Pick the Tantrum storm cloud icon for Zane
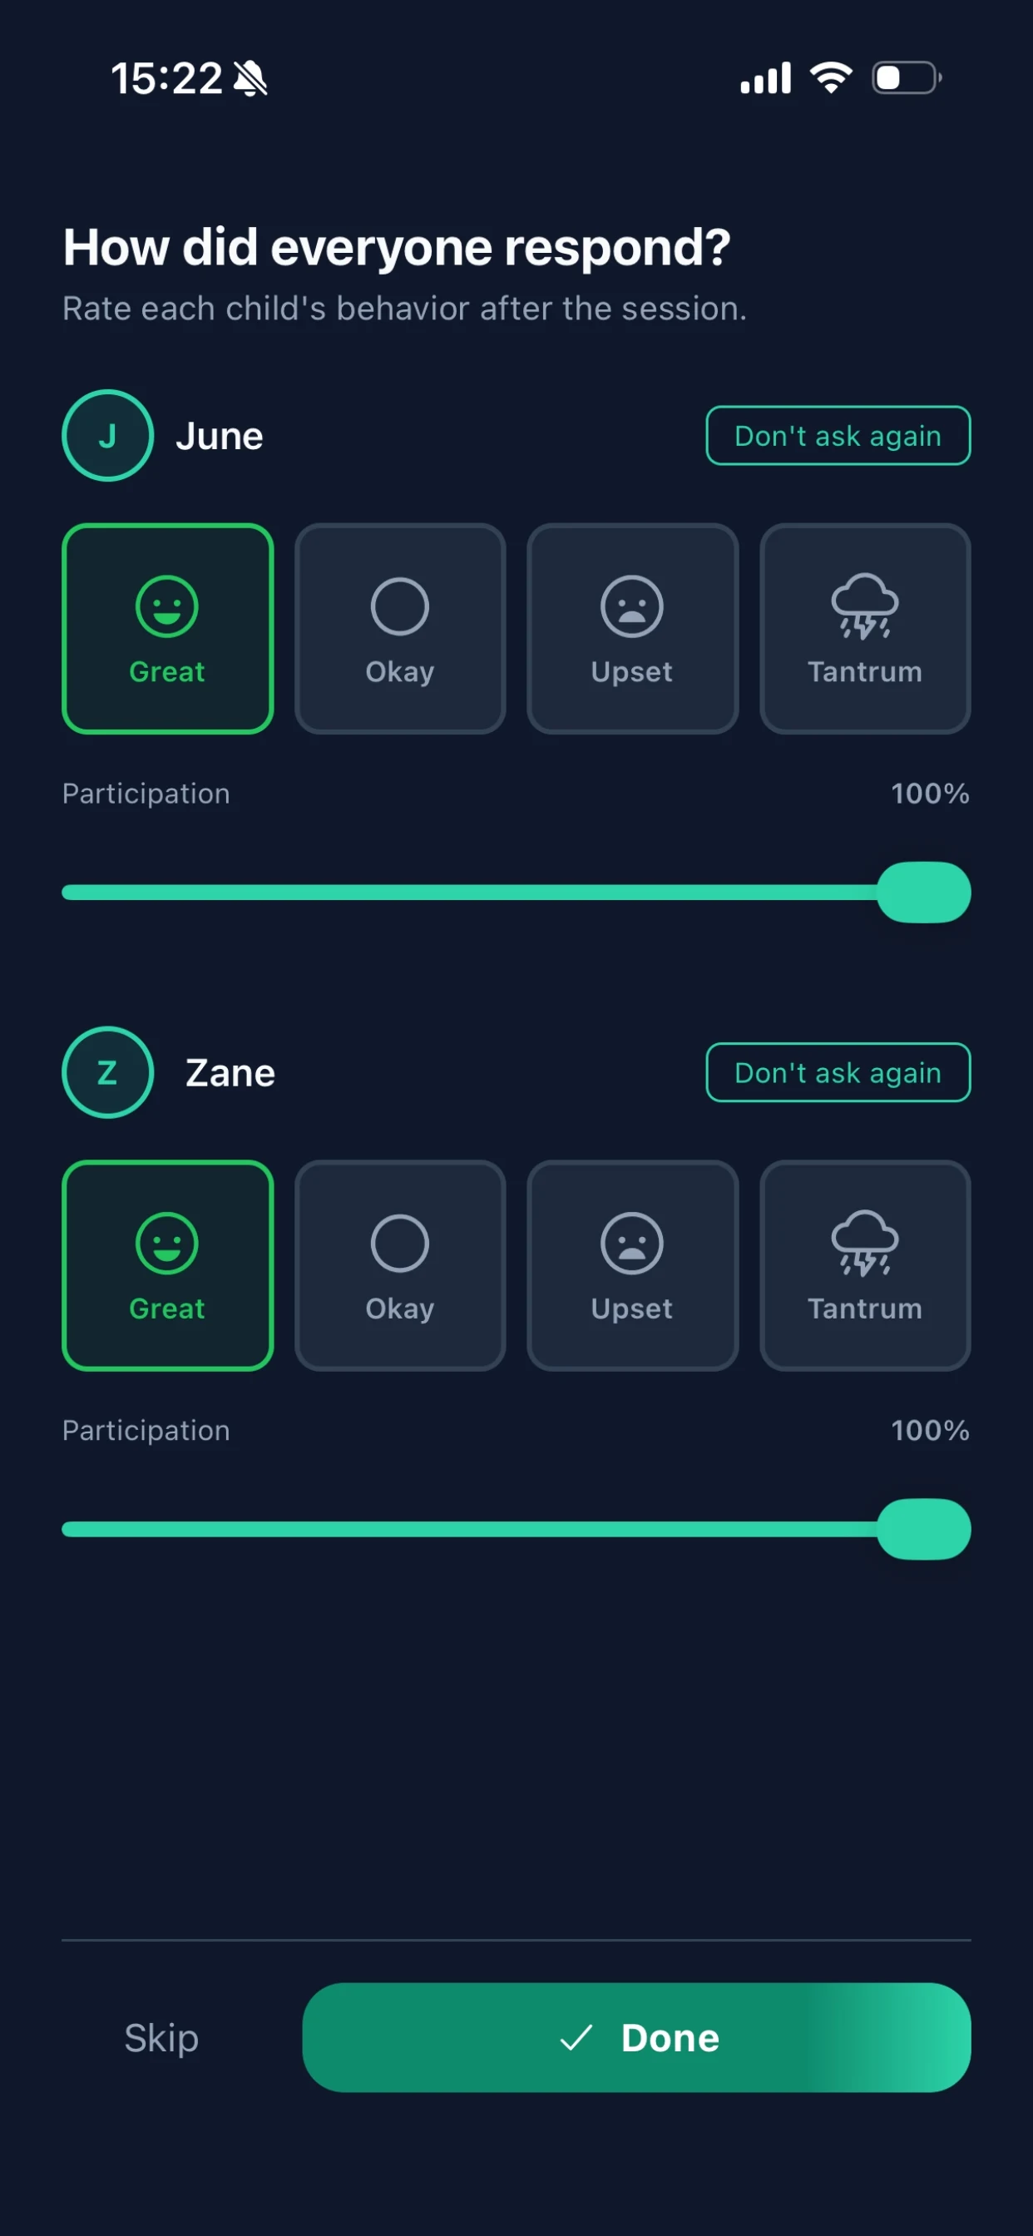The width and height of the screenshot is (1033, 2236). tap(865, 1243)
